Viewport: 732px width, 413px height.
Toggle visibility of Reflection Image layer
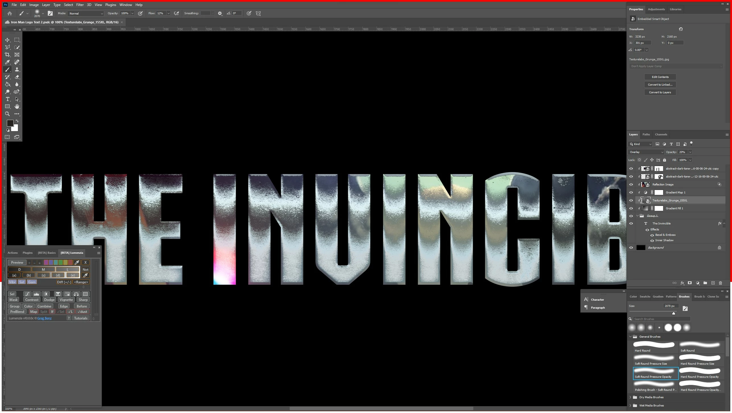[631, 185]
